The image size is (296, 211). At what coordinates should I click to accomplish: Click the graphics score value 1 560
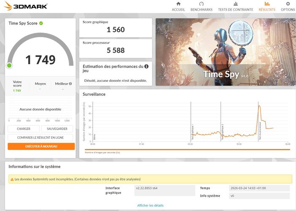(116, 30)
